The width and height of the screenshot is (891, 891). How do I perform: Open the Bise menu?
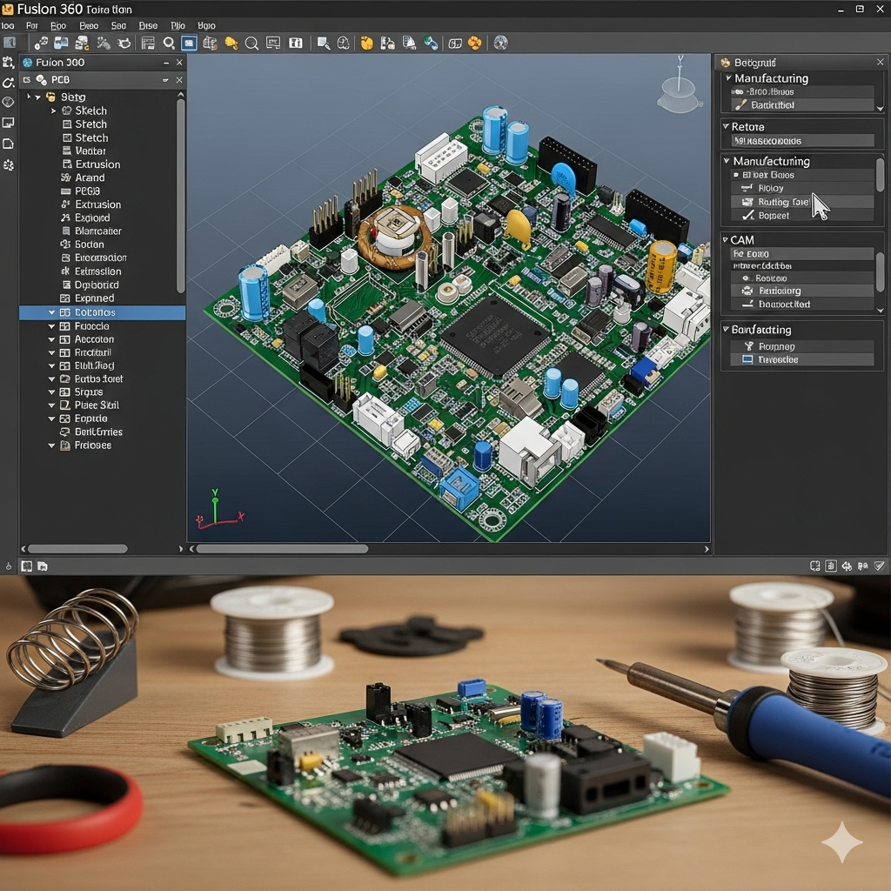pos(148,25)
